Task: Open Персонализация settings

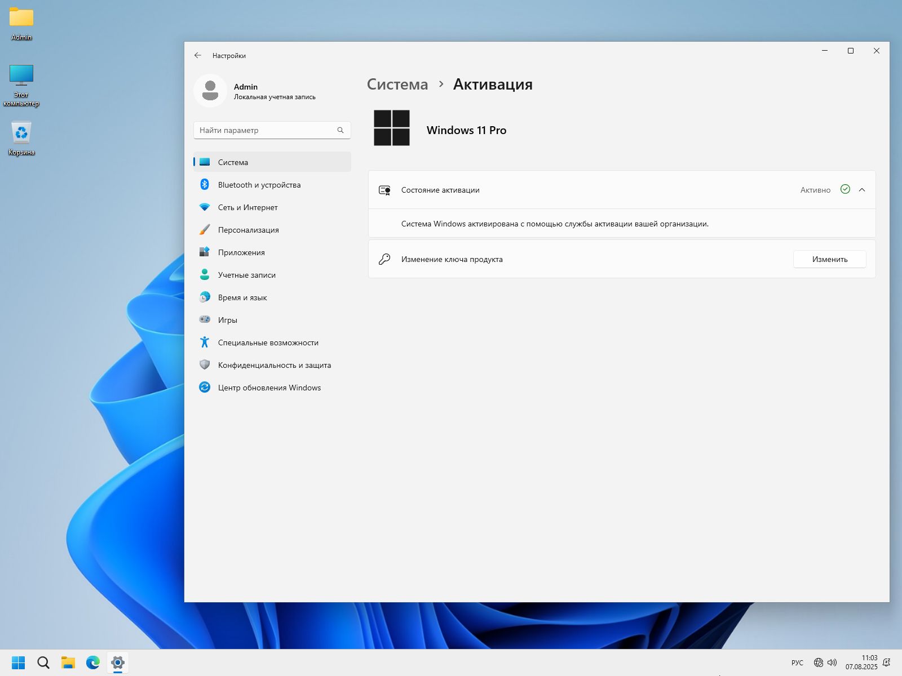Action: tap(272, 230)
